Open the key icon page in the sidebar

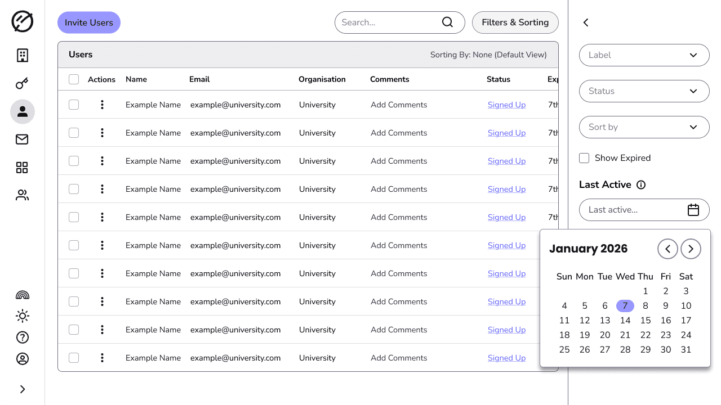coord(23,84)
